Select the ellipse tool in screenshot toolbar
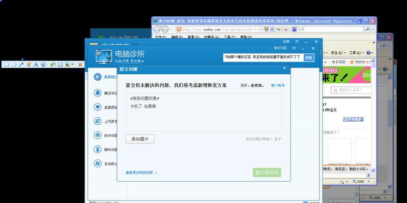 14,64
